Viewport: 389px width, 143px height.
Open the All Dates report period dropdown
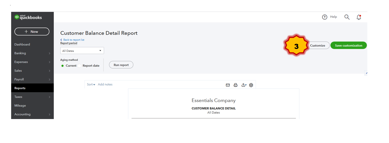coord(82,51)
